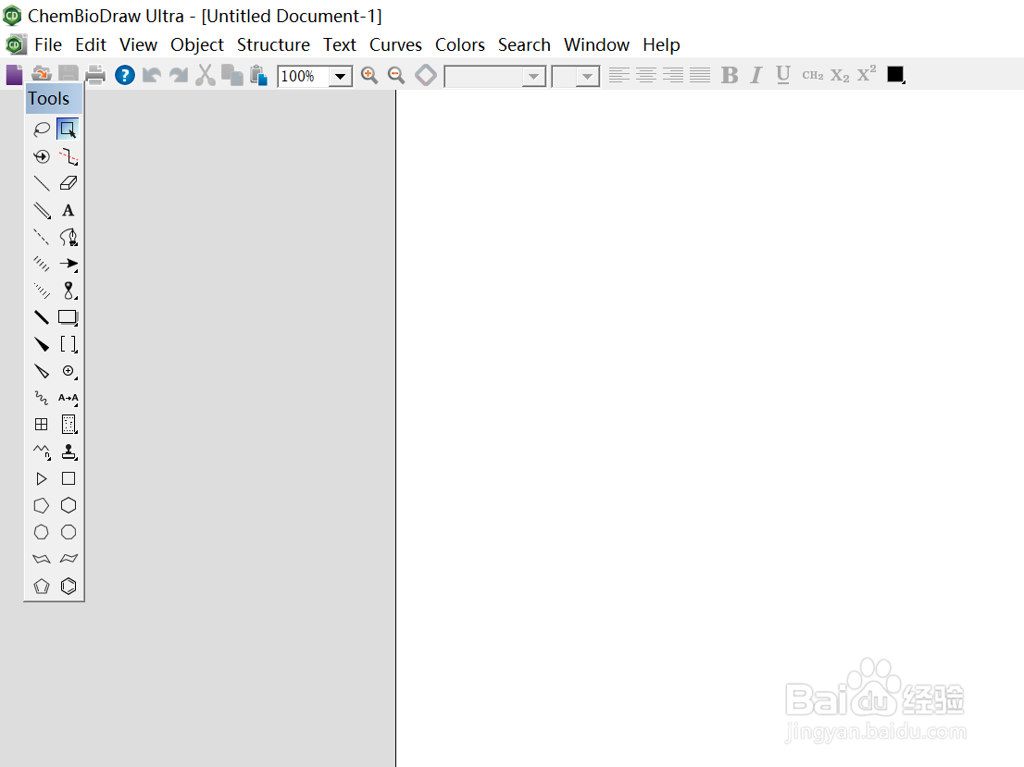Select the Bold Wedge Bond tool
This screenshot has width=1024, height=767.
tap(41, 344)
